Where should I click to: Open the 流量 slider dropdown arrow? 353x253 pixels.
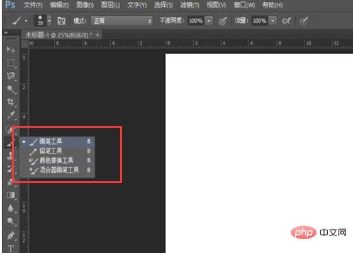click(272, 21)
